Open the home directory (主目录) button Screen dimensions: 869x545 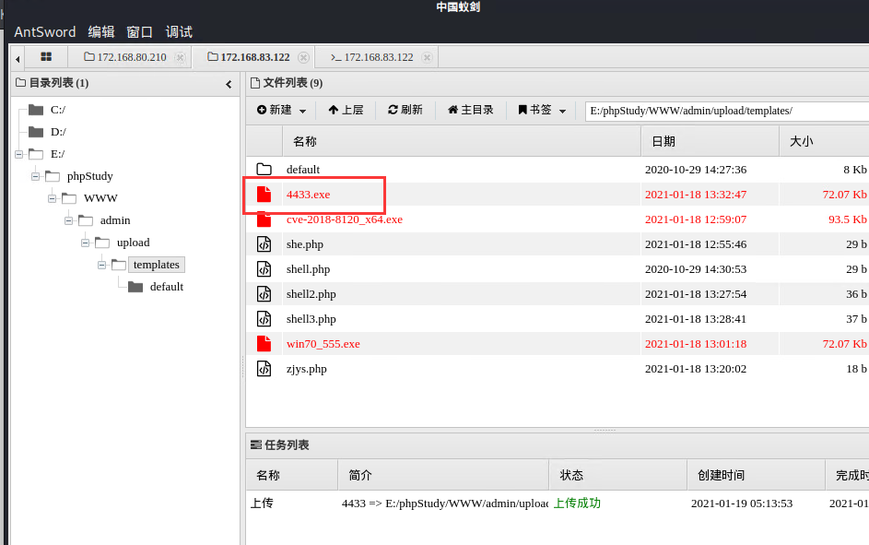click(471, 110)
